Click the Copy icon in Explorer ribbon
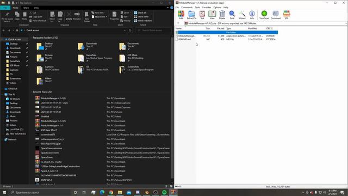The width and height of the screenshot is (348, 196). 17,16
